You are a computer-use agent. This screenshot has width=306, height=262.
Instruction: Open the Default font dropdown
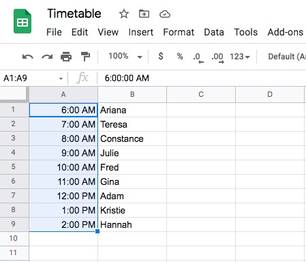[287, 57]
